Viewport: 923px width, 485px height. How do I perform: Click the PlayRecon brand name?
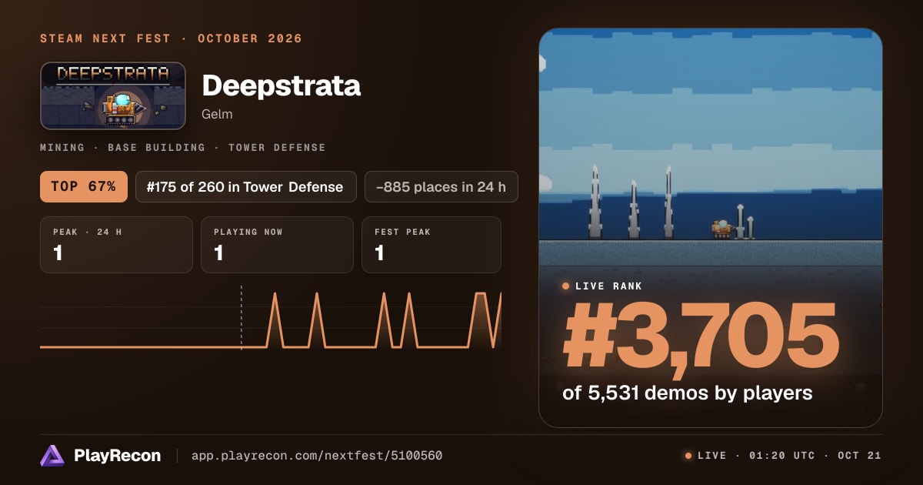118,456
